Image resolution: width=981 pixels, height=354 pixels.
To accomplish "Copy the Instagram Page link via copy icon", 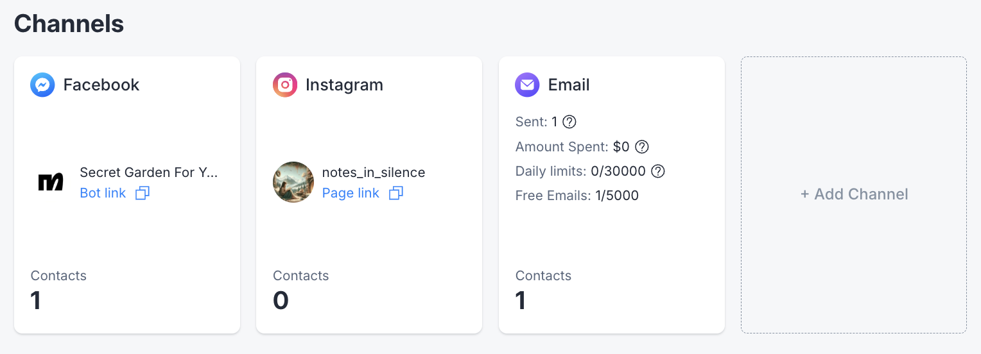I will pos(396,193).
